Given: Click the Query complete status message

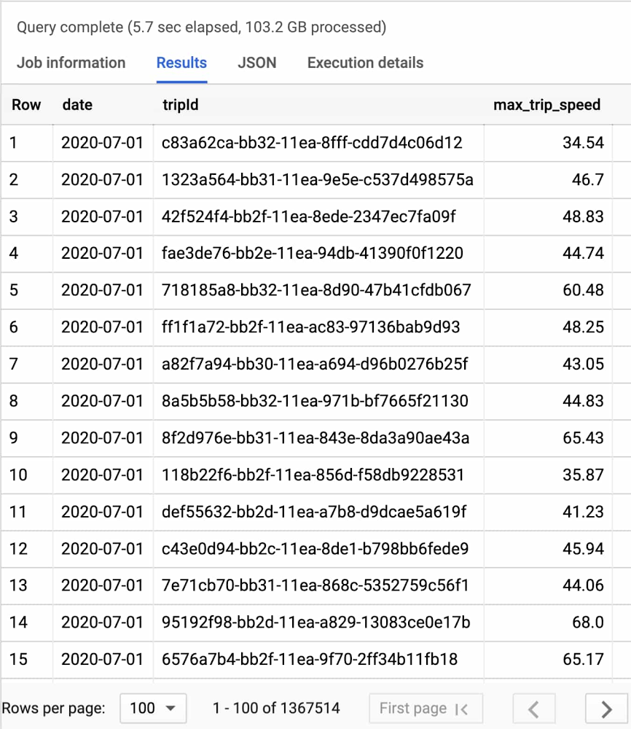Looking at the screenshot, I should (201, 28).
